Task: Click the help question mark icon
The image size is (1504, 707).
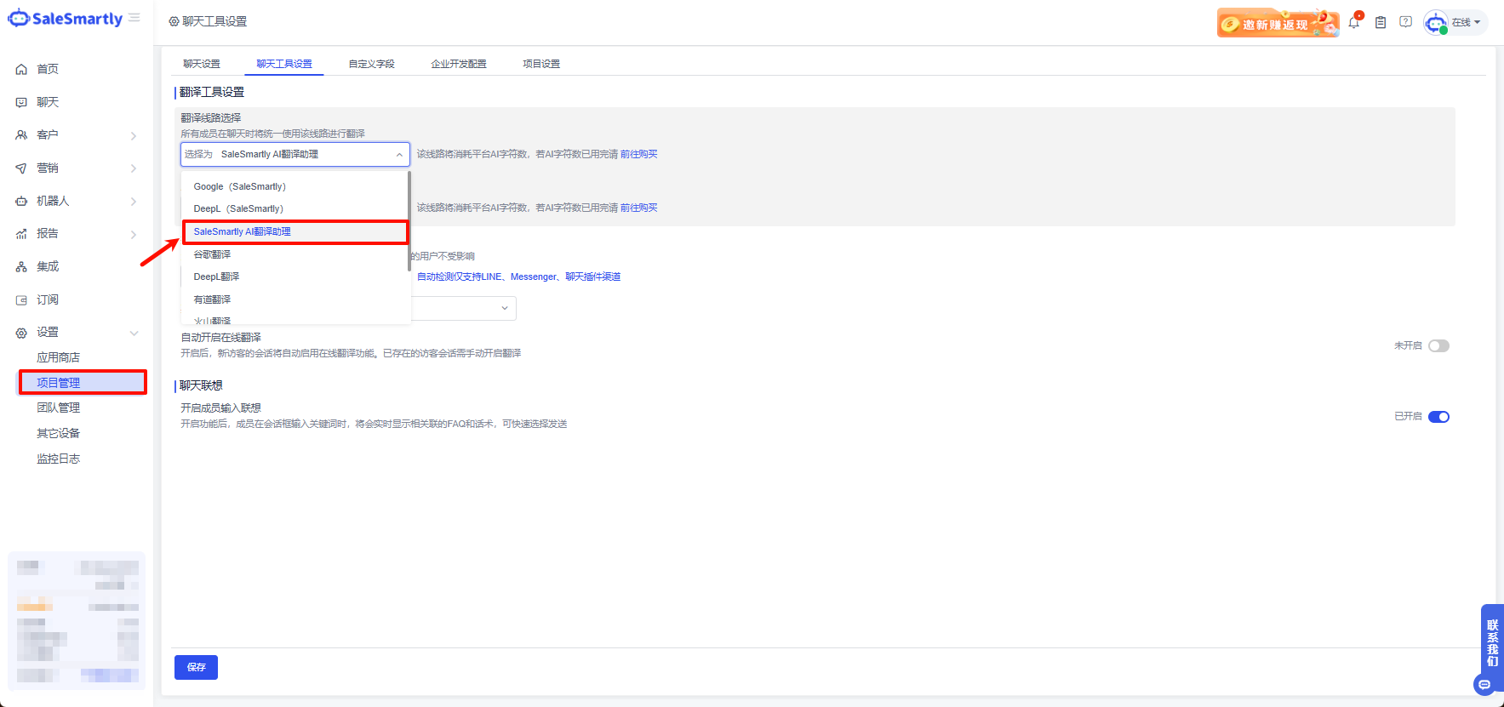Action: (x=1405, y=22)
